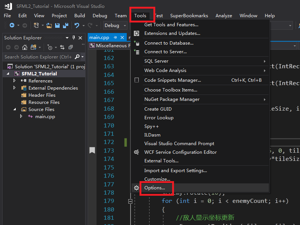Click the Connect to Server icon
300x225 pixels.
pyautogui.click(x=136, y=52)
